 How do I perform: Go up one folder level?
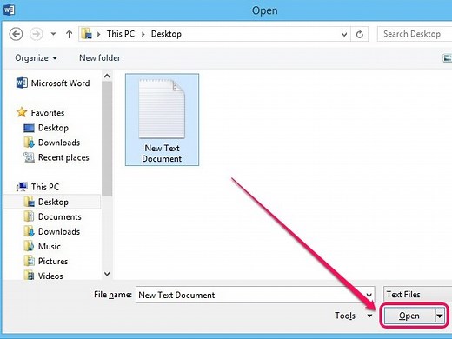pos(69,34)
